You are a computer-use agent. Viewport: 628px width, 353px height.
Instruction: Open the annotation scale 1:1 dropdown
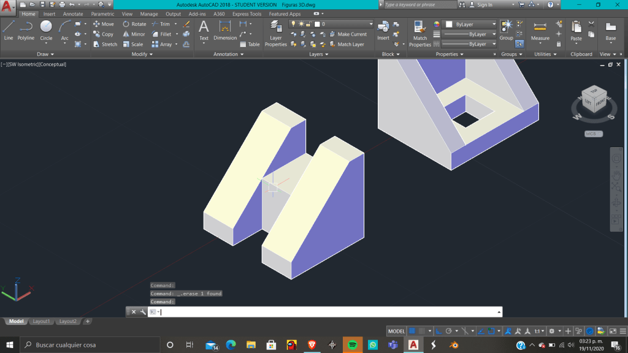(538, 331)
